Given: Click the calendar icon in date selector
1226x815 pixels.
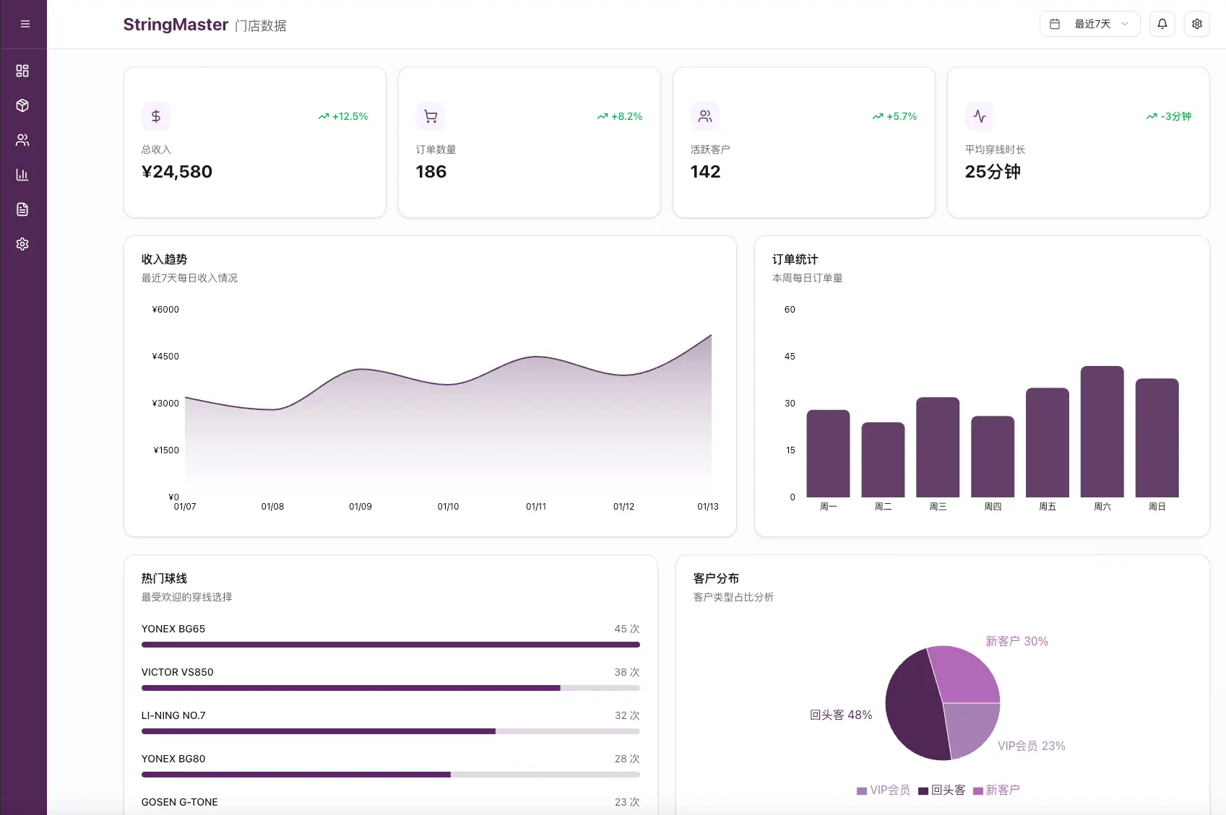Looking at the screenshot, I should (1055, 24).
